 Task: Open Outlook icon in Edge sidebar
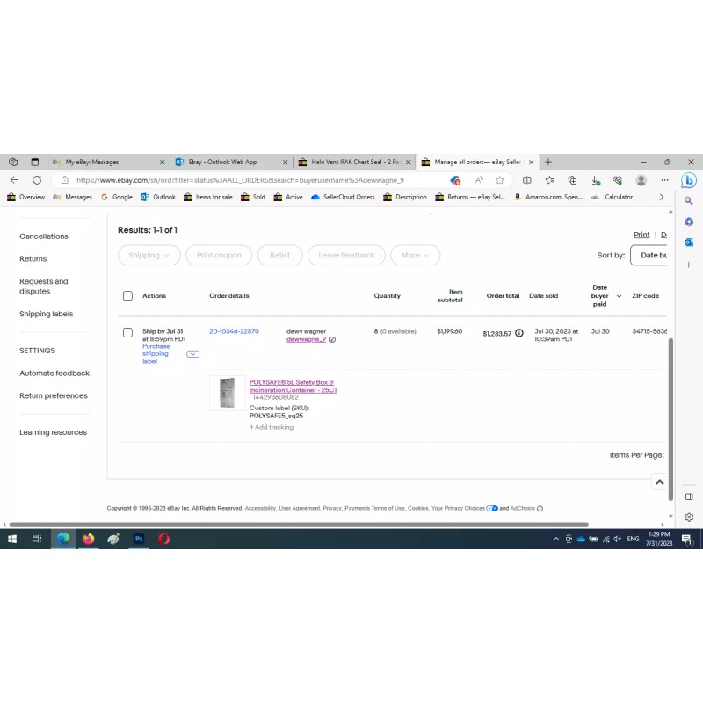pyautogui.click(x=689, y=242)
